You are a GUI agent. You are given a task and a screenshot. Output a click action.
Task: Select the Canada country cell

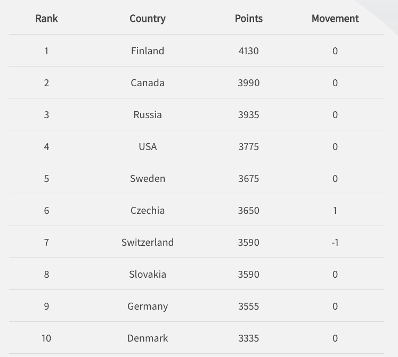[148, 83]
